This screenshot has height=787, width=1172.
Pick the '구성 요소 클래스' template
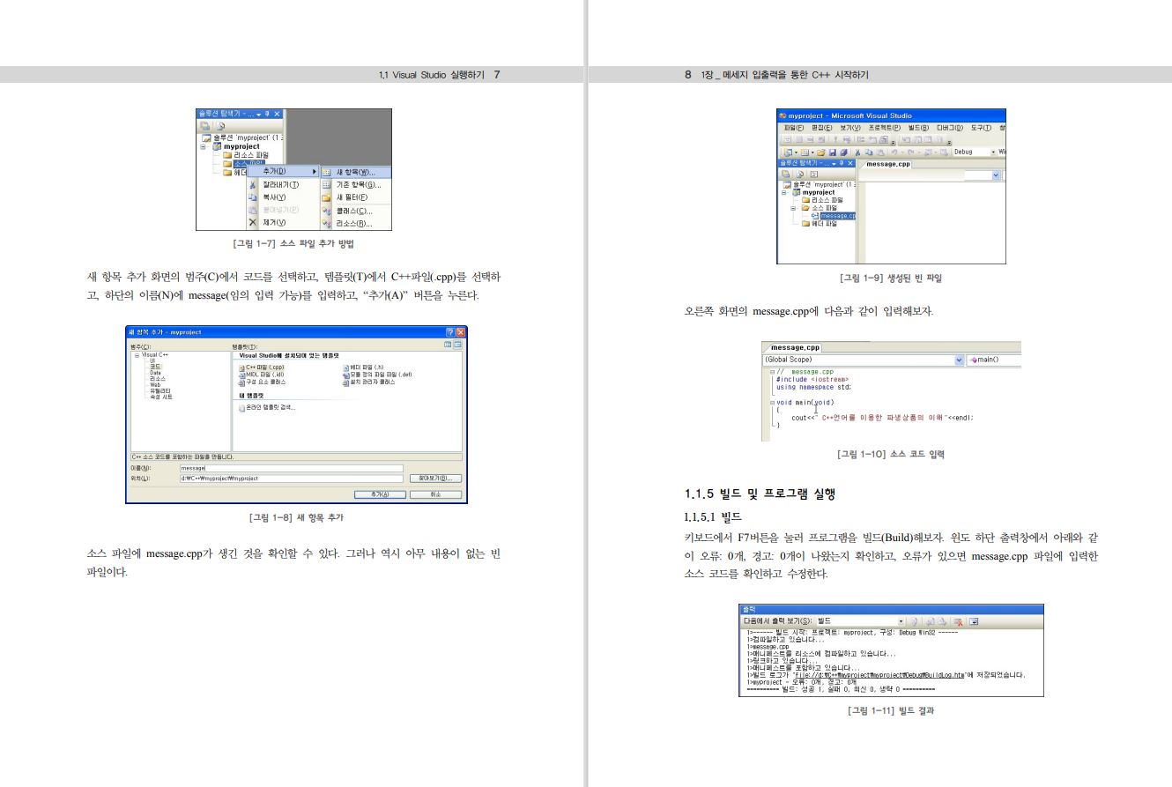(262, 382)
